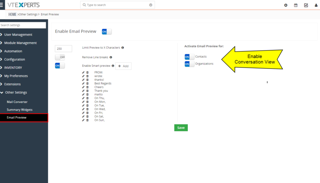Image resolution: width=320 pixels, height=183 pixels.
Task: Click info icon next to Limit Preview
Action: (x=123, y=48)
